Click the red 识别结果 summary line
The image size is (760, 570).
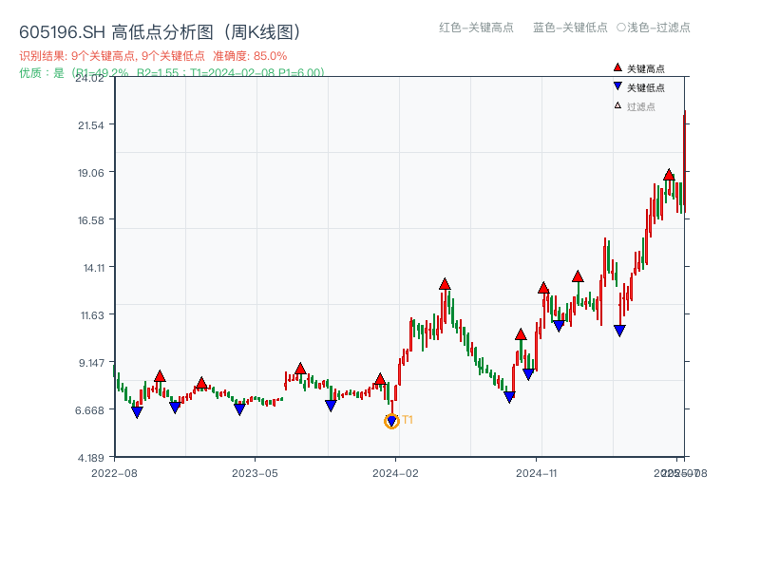pyautogui.click(x=153, y=56)
